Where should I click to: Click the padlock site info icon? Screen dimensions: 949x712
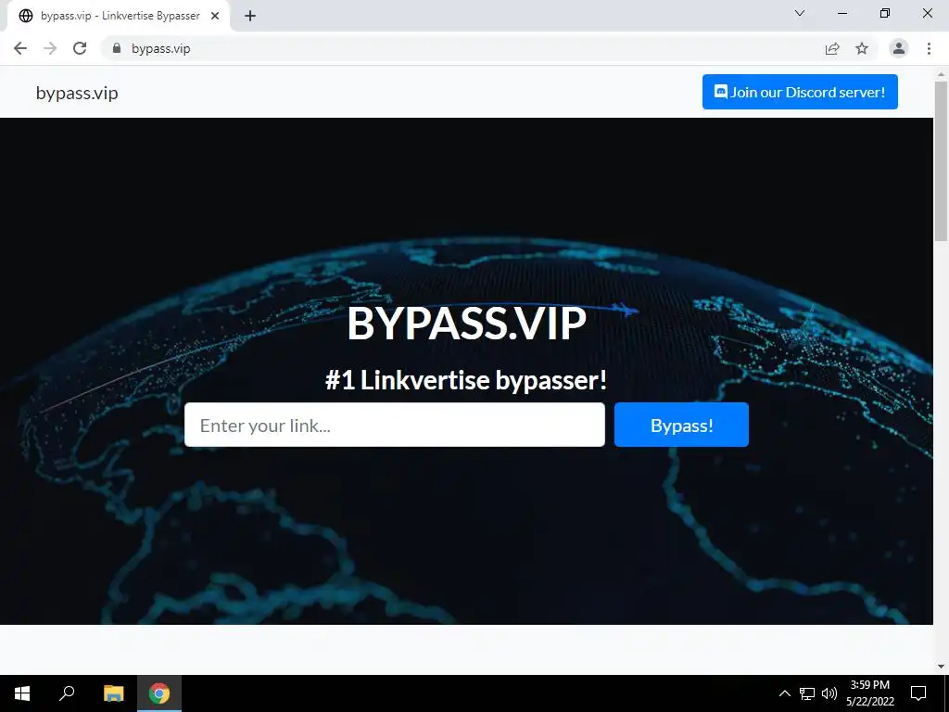117,48
